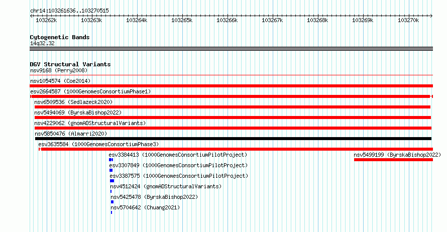
Task: Open esv3384413 (1000GenomesConsortiumPilotProject) label
Action: click(x=178, y=155)
